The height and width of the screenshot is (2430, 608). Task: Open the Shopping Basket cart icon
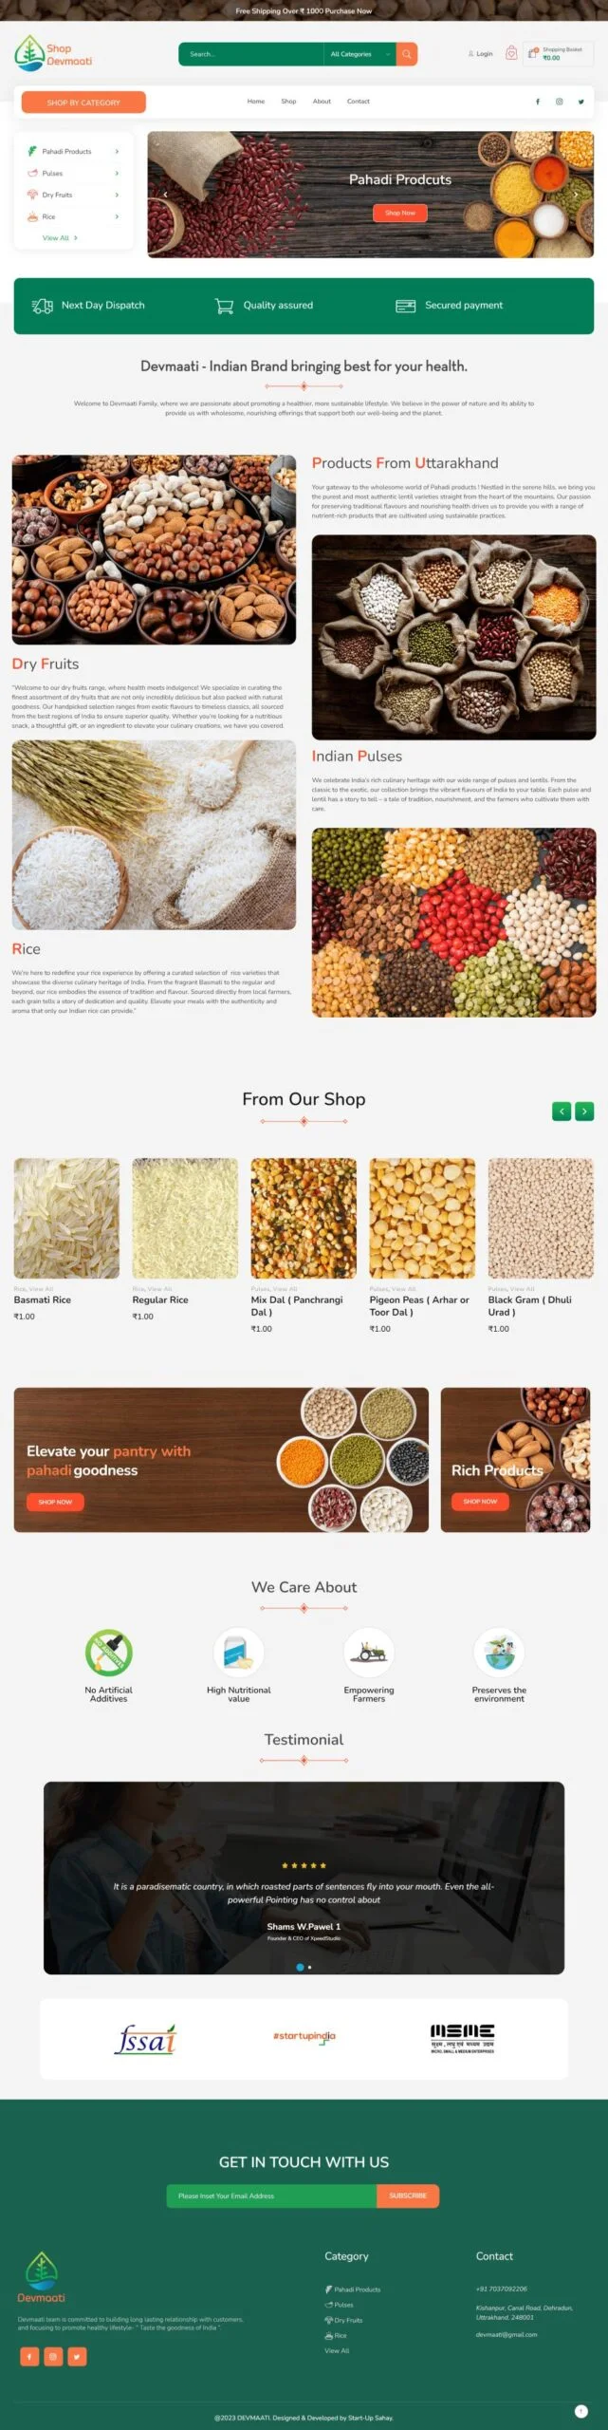pos(533,53)
